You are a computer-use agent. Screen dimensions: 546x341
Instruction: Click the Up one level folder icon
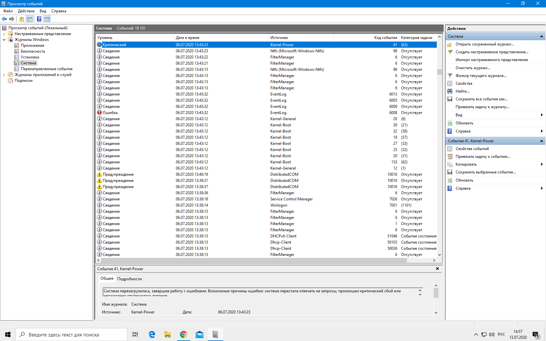pos(22,19)
